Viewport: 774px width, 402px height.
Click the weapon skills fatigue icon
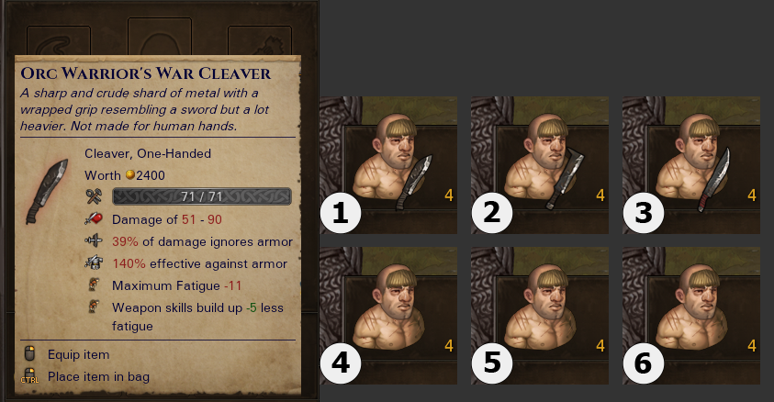click(x=93, y=307)
